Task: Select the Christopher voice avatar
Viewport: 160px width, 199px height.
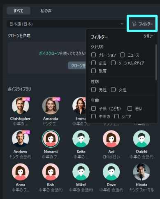Action: coord(21,106)
